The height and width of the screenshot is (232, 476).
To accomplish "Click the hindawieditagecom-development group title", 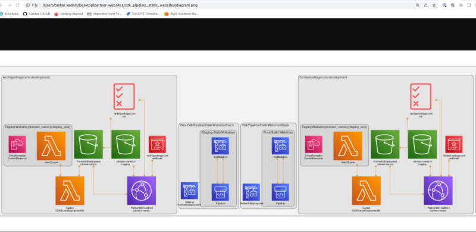I will pyautogui.click(x=323, y=78).
